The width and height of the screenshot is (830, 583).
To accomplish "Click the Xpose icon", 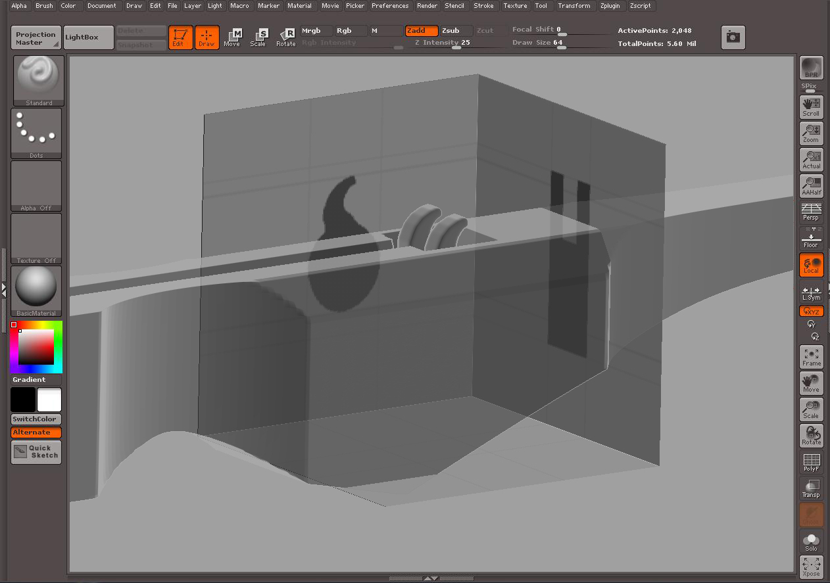I will 811,567.
